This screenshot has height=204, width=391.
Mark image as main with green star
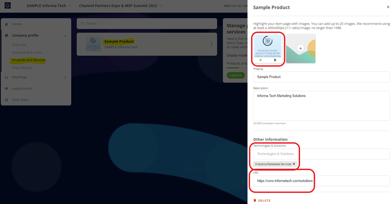coord(261,60)
